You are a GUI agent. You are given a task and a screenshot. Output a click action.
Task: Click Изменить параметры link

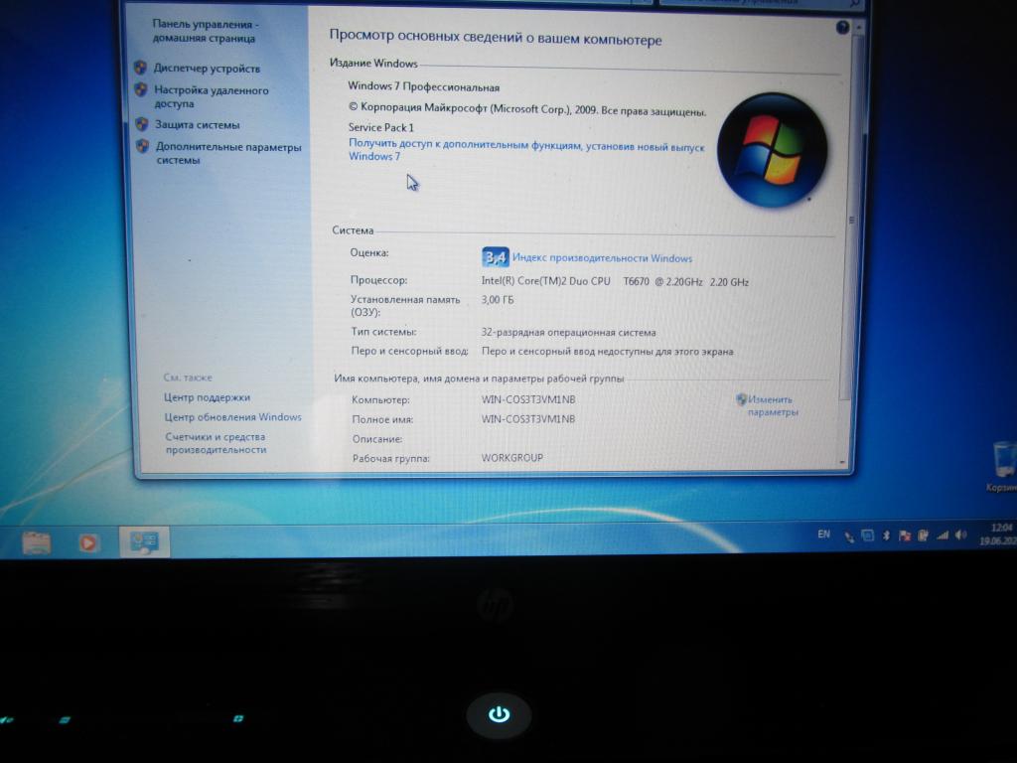point(773,405)
